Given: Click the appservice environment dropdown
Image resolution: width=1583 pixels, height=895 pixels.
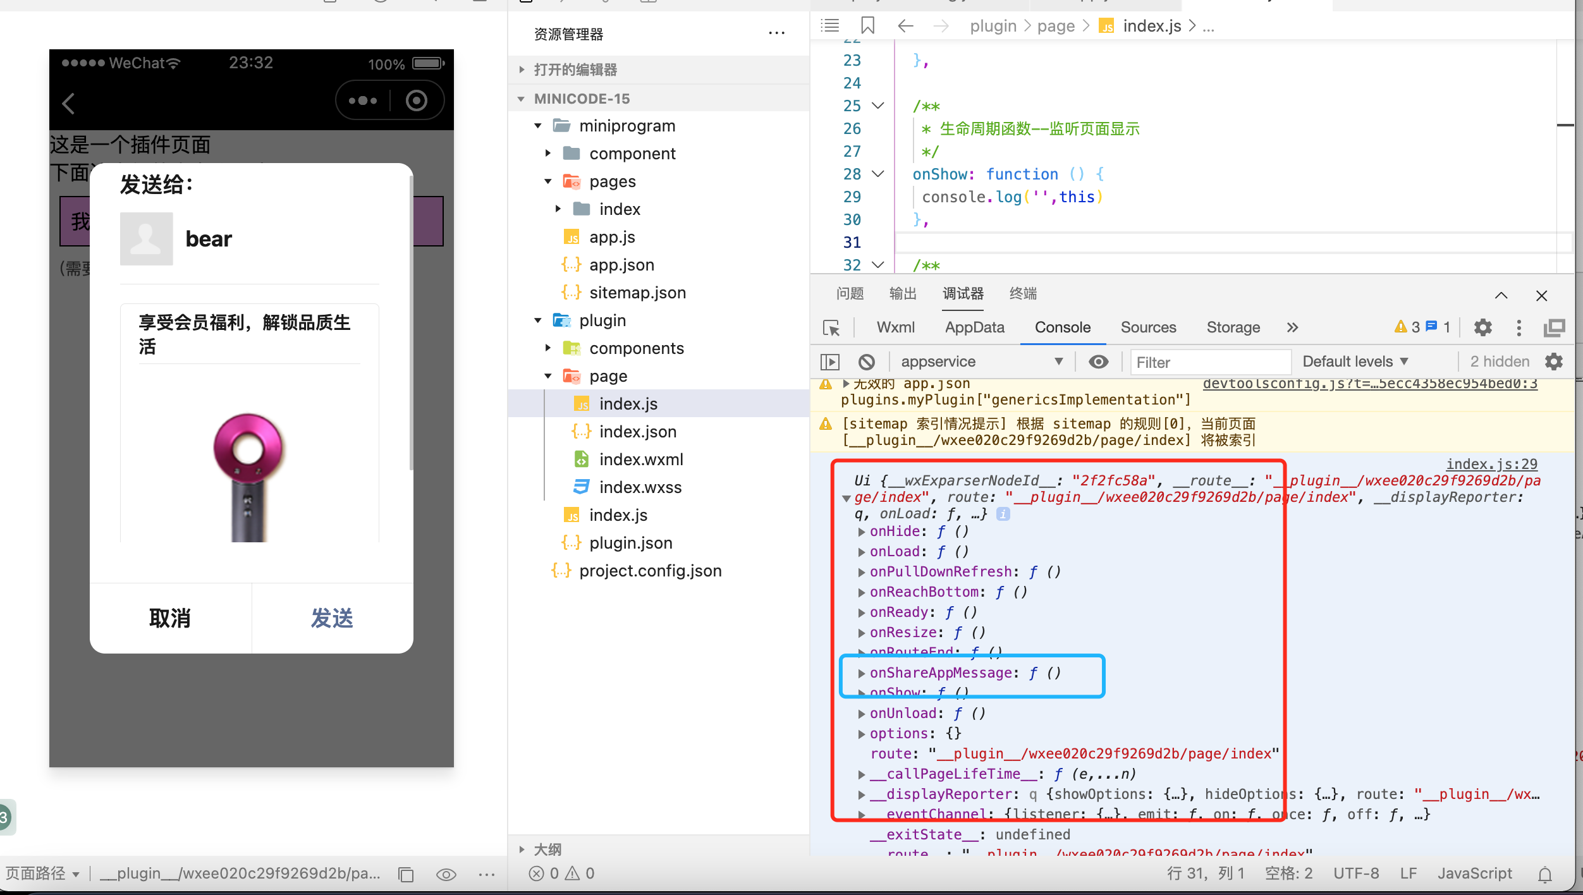Looking at the screenshot, I should (977, 360).
